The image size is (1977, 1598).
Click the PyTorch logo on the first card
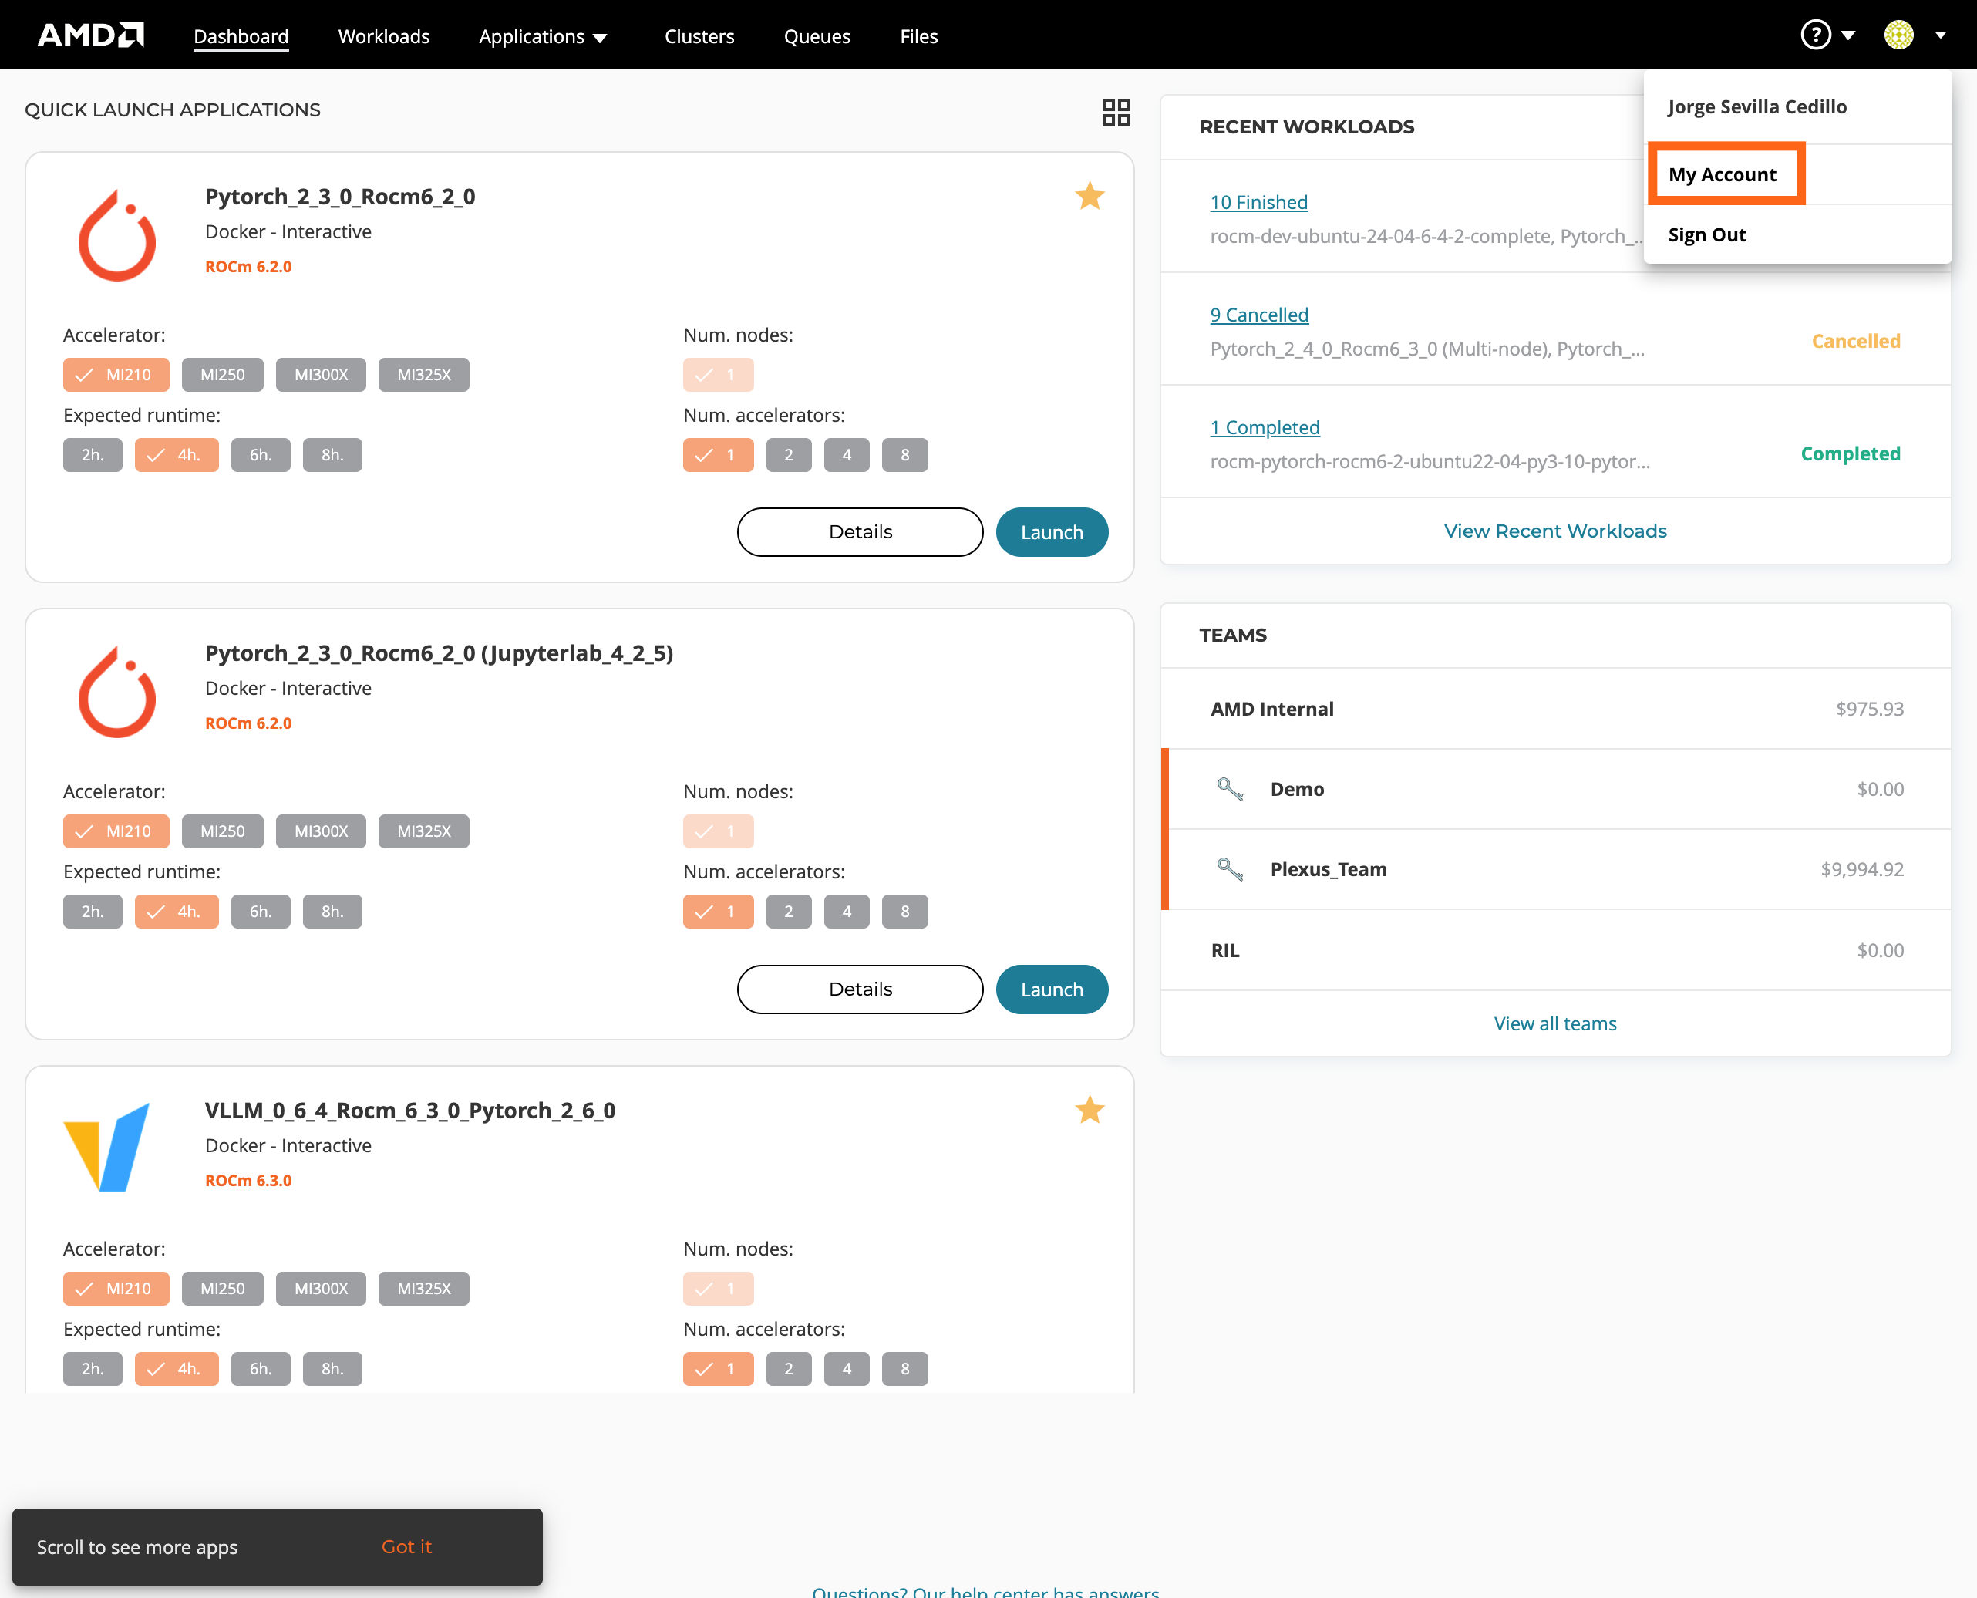(117, 234)
